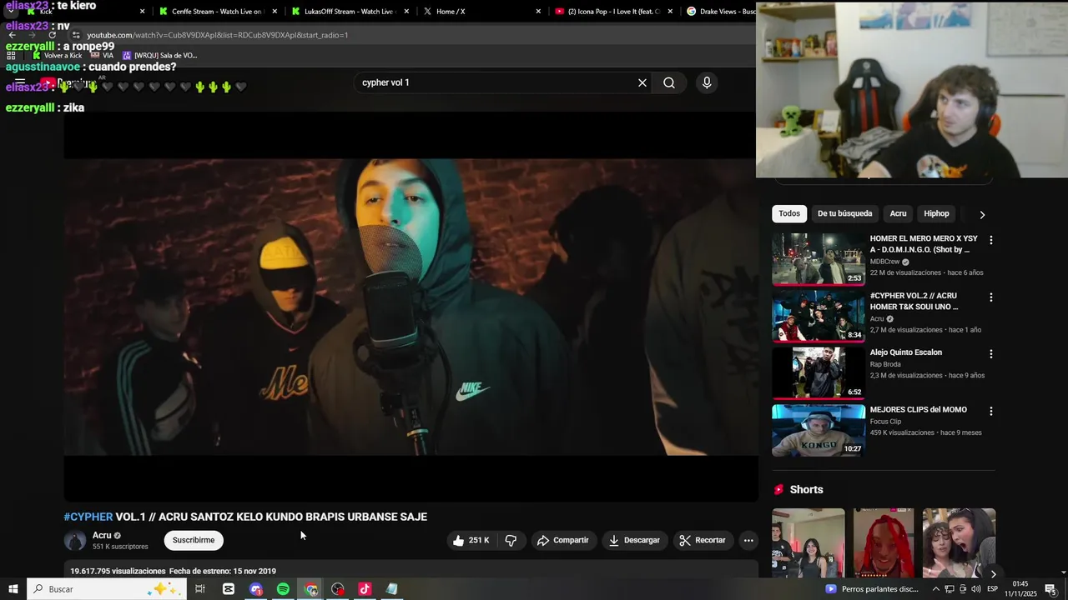Switch to the Cenffe Stream tab

coord(217,12)
